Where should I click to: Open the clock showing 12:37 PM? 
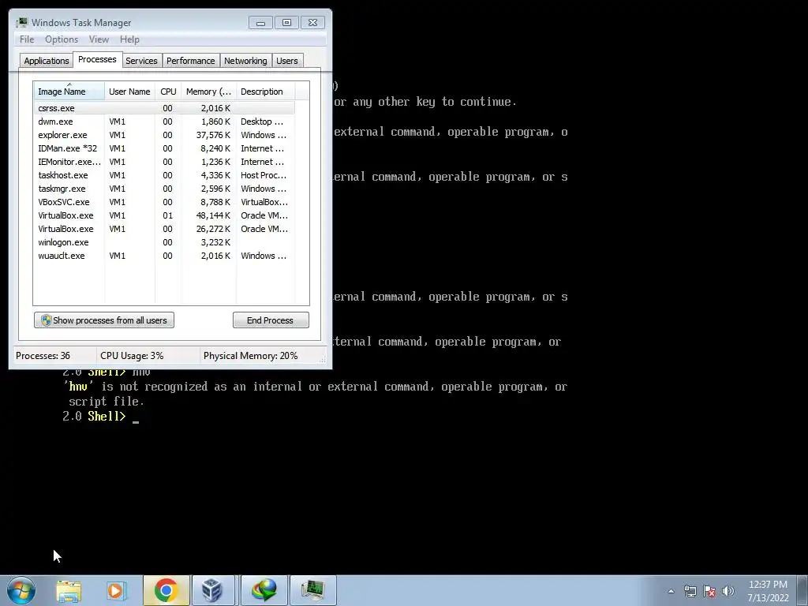click(x=768, y=591)
